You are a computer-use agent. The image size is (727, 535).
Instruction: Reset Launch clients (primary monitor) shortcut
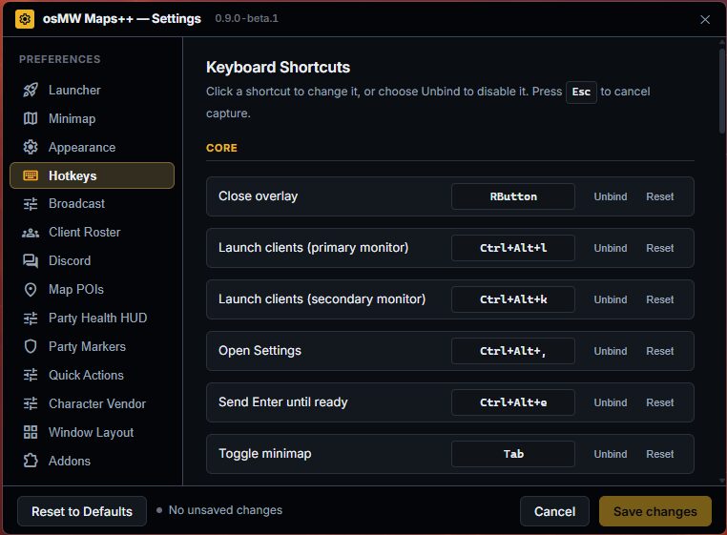pyautogui.click(x=660, y=248)
